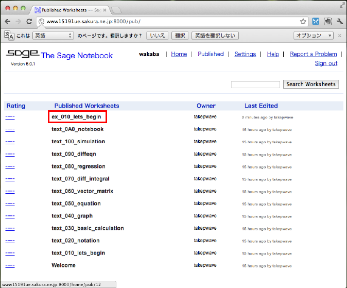Click the Search Worksheets button

click(x=310, y=84)
